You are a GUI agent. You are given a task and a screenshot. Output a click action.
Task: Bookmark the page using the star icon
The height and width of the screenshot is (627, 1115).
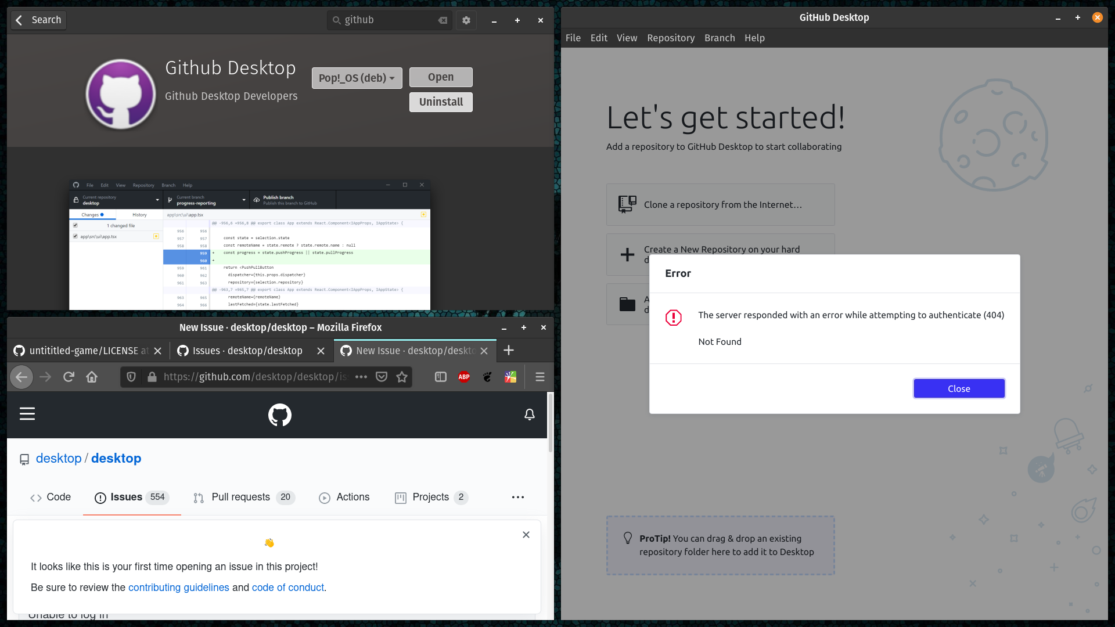[x=402, y=377]
